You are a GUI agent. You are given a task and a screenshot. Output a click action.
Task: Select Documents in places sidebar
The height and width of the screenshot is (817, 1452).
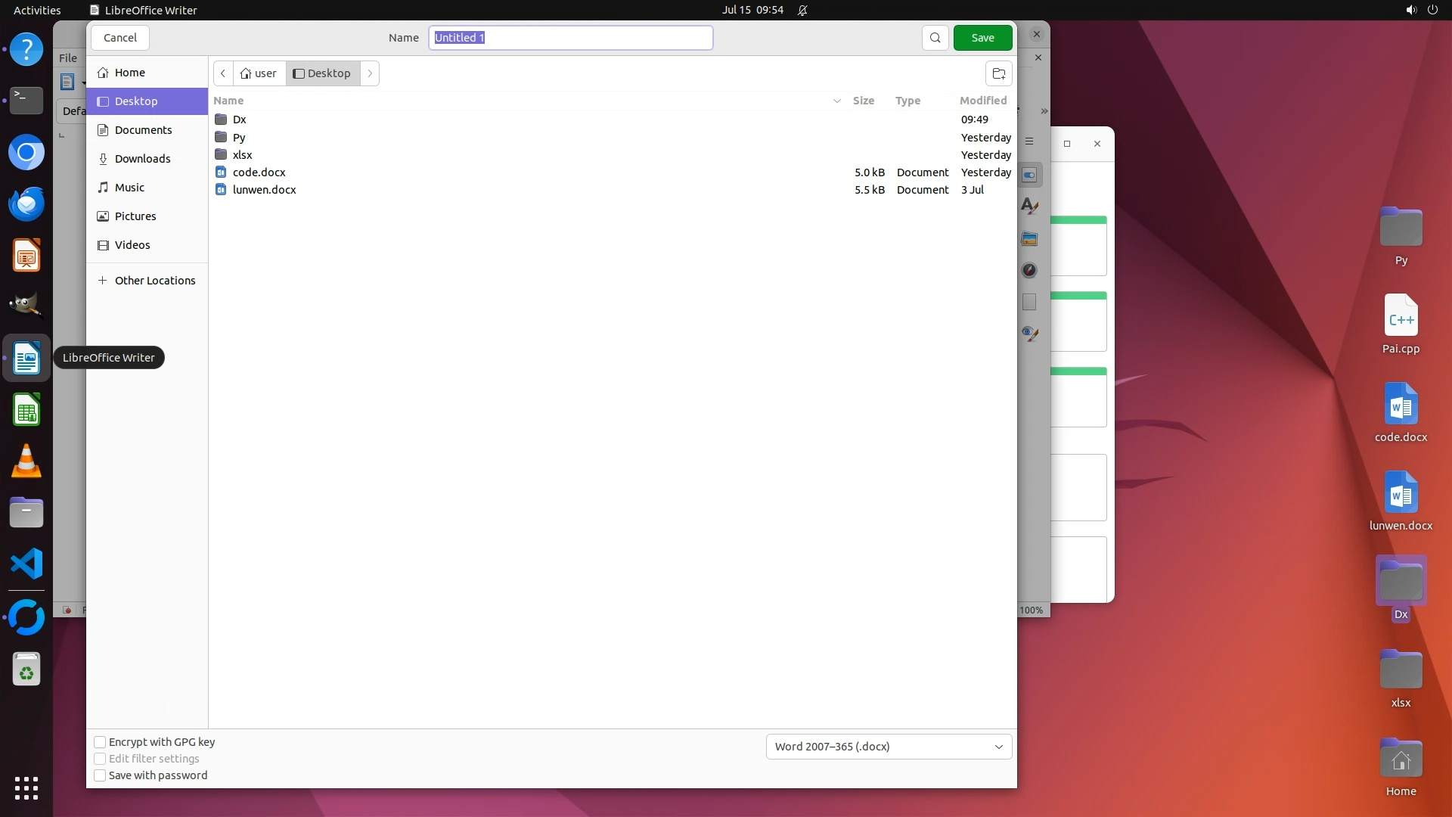tap(143, 130)
